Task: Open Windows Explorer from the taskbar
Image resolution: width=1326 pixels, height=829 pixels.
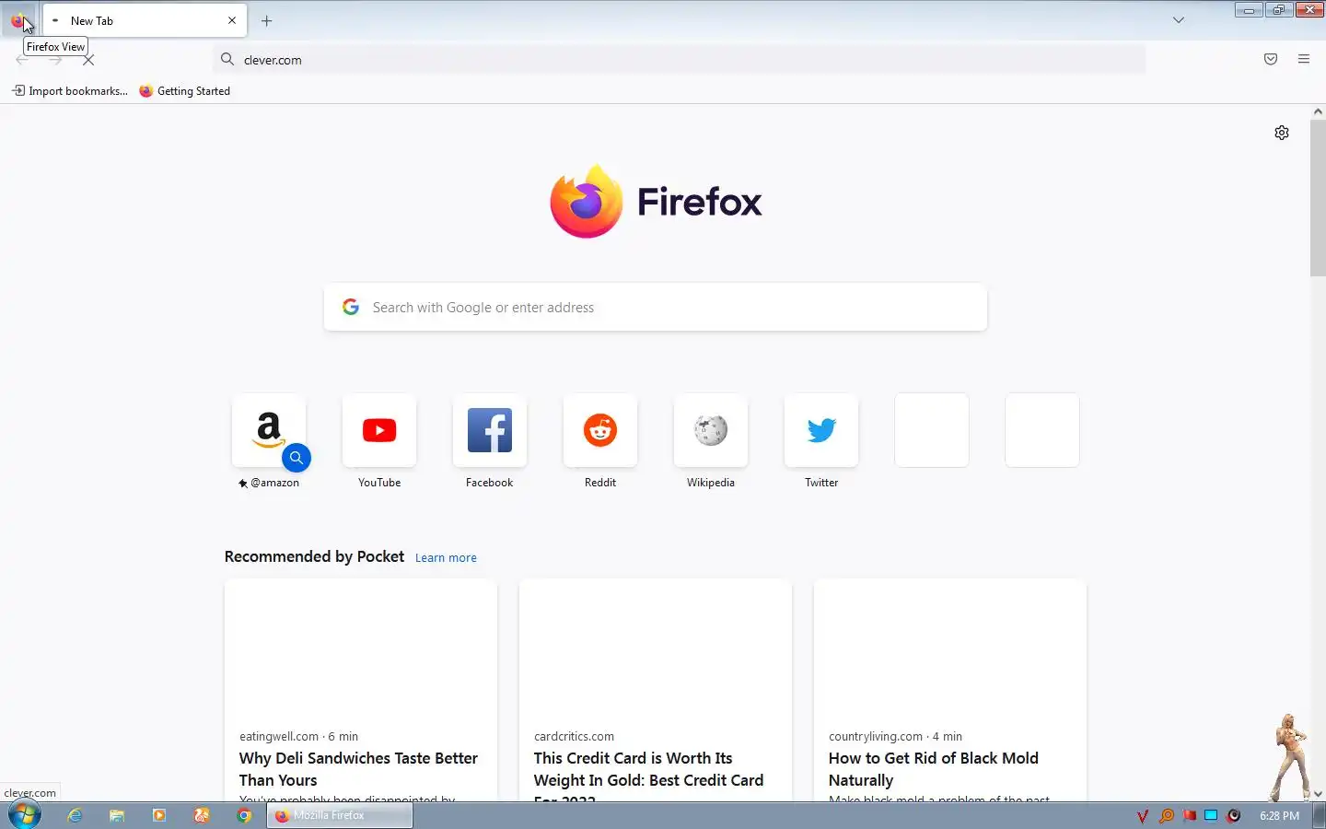Action: click(x=117, y=815)
